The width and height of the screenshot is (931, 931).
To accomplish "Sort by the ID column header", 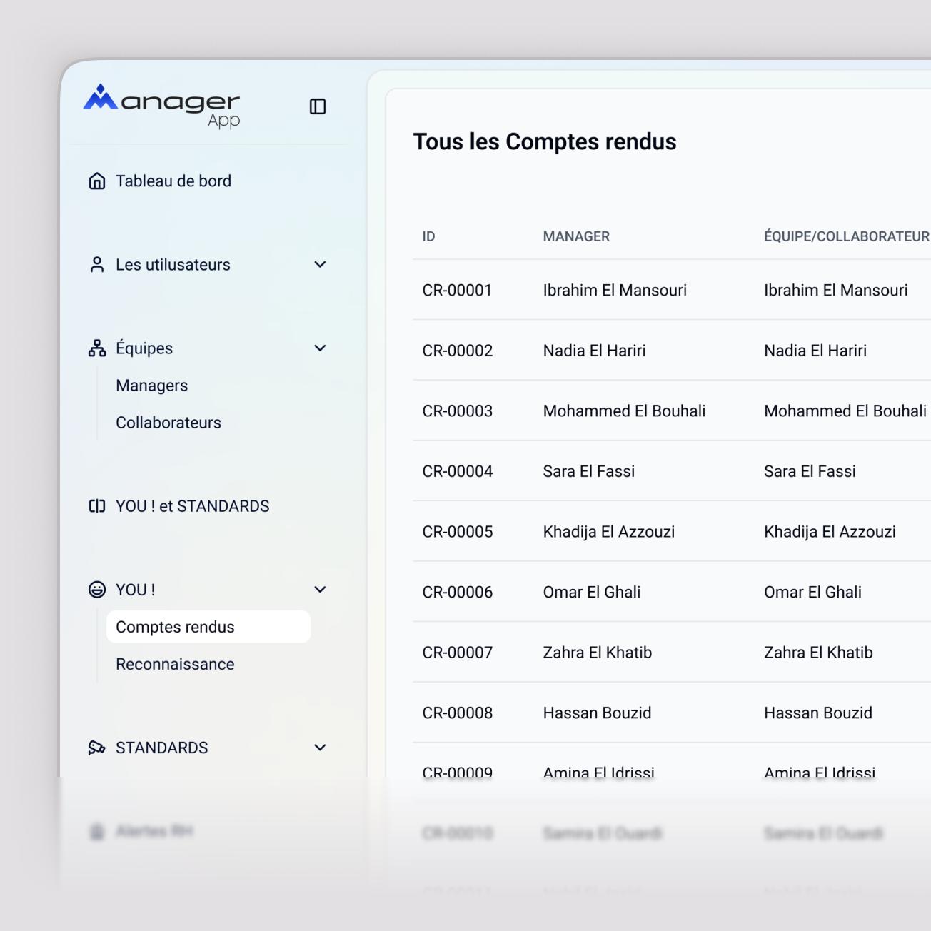I will click(x=428, y=236).
